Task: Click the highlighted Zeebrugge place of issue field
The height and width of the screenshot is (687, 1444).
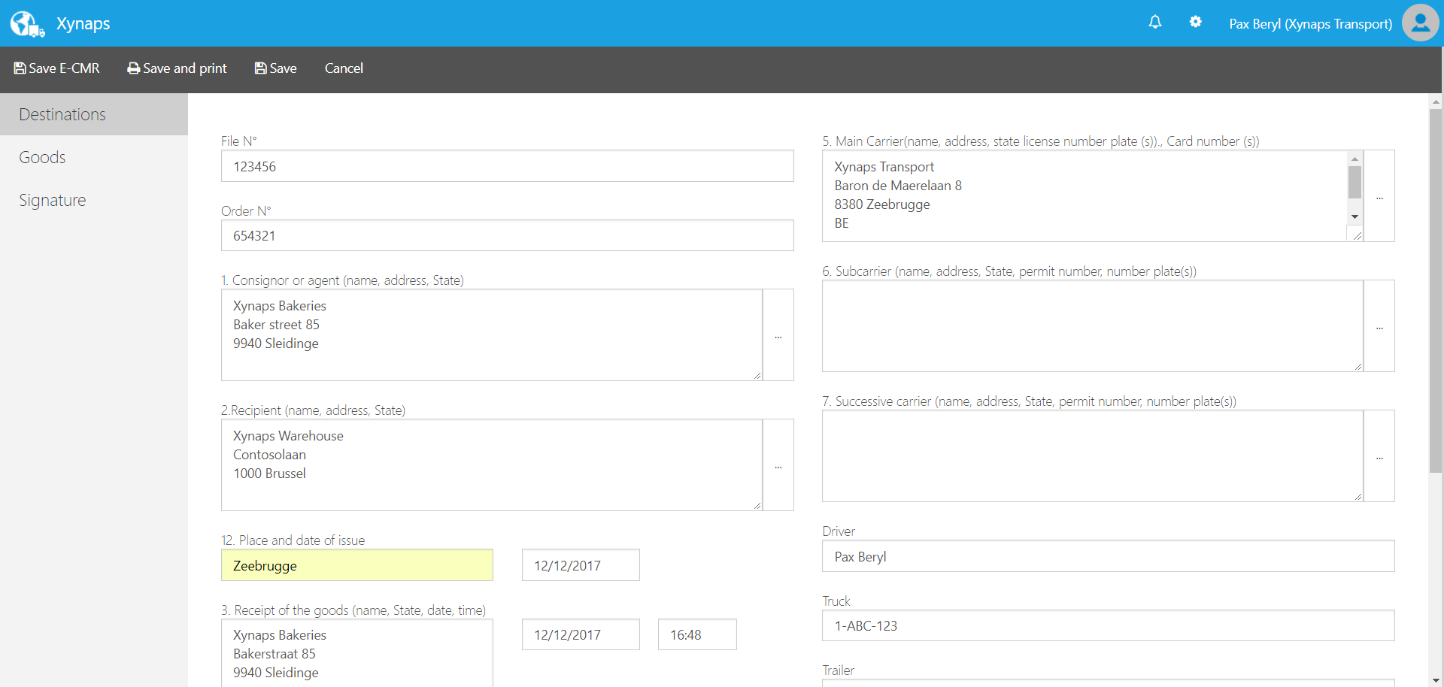Action: pos(356,565)
